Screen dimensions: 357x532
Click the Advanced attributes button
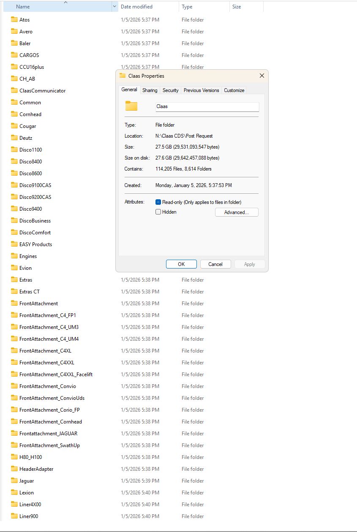click(236, 212)
